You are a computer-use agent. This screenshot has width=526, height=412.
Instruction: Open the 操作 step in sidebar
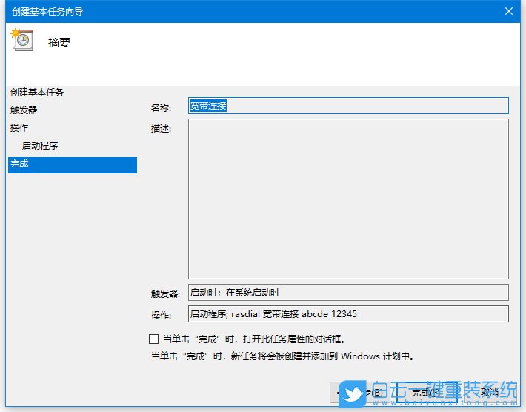tap(19, 128)
